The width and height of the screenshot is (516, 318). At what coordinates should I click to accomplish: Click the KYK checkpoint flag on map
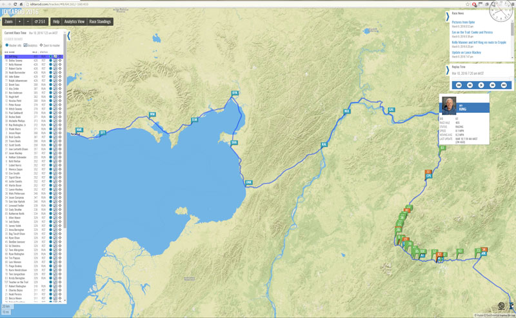235,93
